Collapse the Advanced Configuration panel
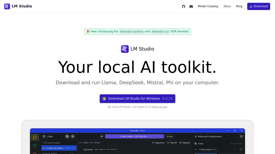 pos(241,136)
